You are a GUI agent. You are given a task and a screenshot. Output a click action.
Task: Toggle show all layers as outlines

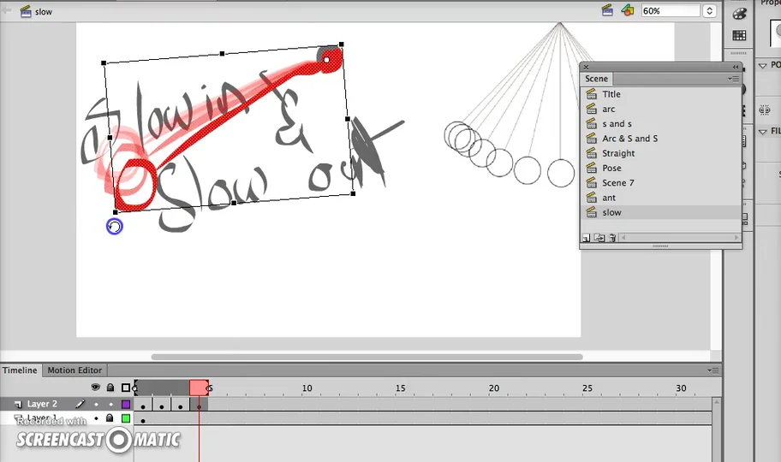[126, 388]
